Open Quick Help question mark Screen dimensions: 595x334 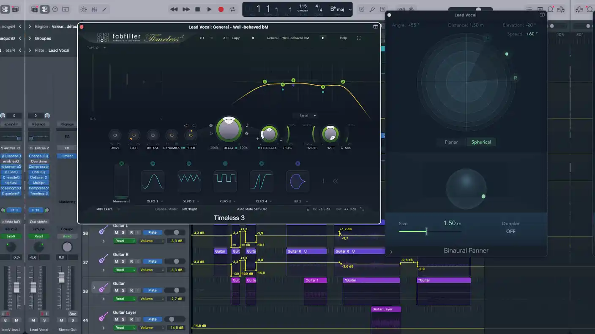point(55,9)
